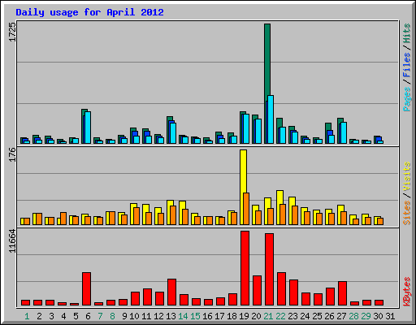Click the cyan Pages bar for day 19

[246, 128]
